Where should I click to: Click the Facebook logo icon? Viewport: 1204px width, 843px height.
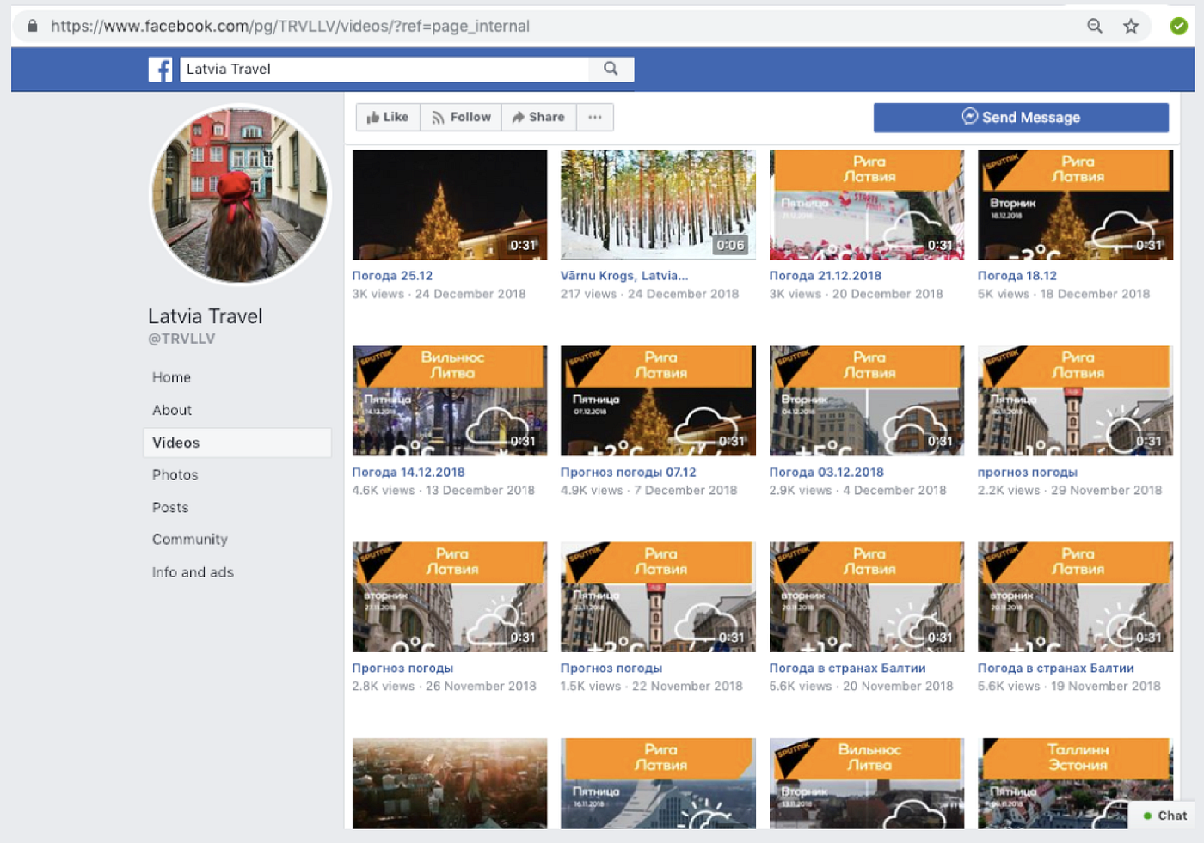point(160,70)
